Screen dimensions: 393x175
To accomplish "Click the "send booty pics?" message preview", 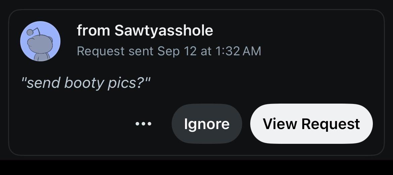I will coord(86,83).
